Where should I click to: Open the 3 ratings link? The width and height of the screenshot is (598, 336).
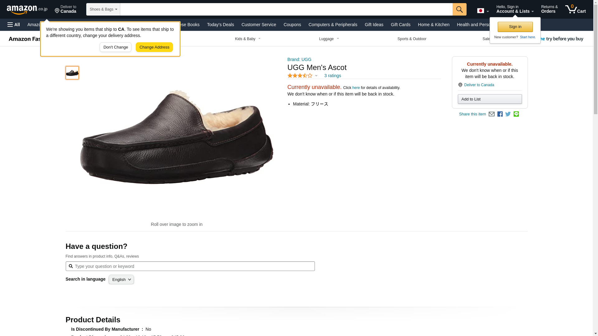pos(333,76)
